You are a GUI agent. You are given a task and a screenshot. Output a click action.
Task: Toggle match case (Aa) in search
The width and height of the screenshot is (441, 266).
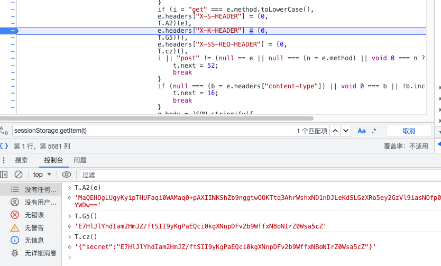362,131
